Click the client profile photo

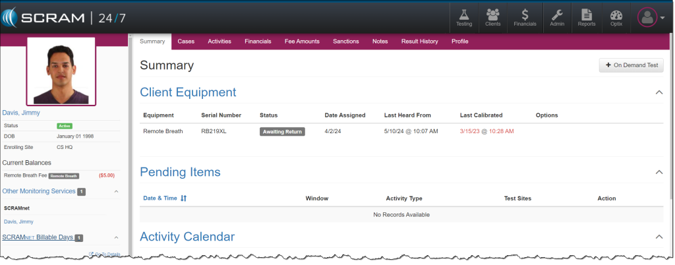click(x=61, y=71)
